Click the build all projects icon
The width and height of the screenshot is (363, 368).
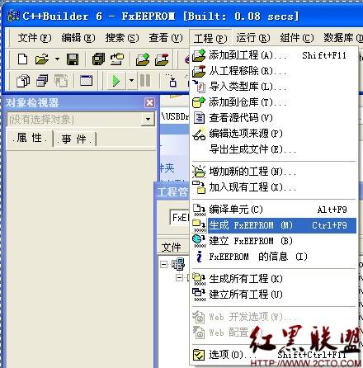(x=199, y=295)
